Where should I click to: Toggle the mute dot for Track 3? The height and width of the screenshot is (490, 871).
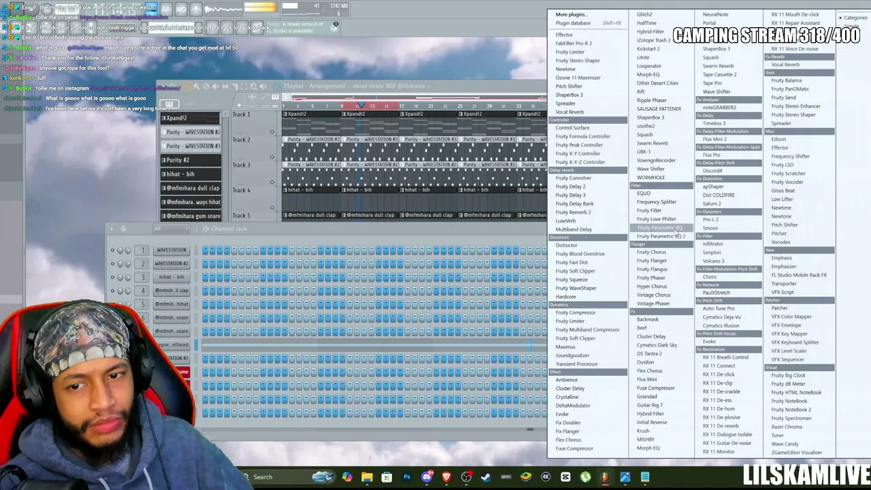[272, 182]
